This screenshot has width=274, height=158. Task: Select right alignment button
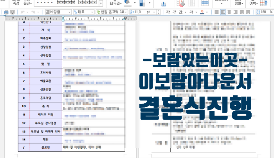(x=235, y=12)
